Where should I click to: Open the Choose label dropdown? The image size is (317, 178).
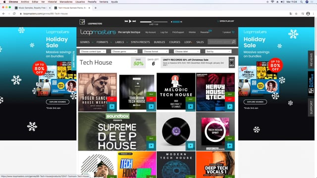[187, 51]
